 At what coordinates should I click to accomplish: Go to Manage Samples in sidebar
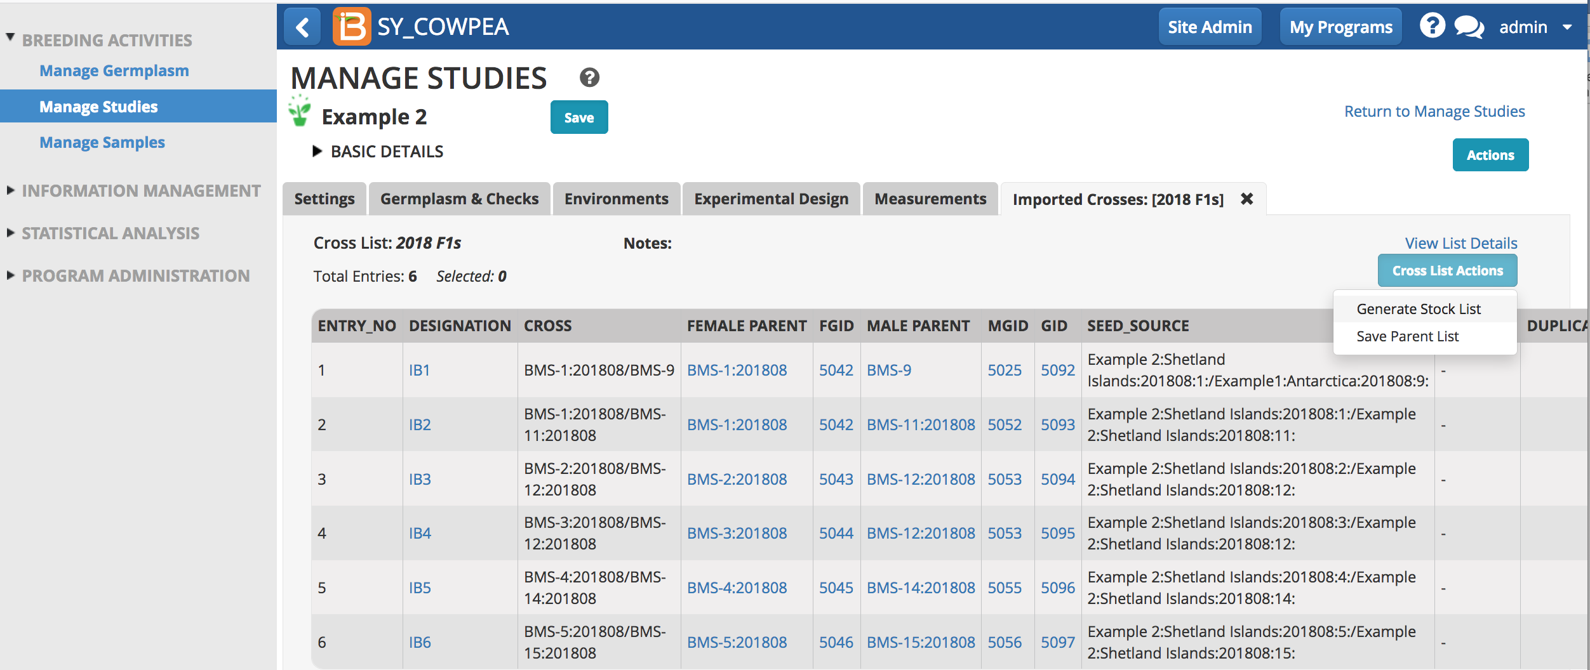click(x=102, y=142)
